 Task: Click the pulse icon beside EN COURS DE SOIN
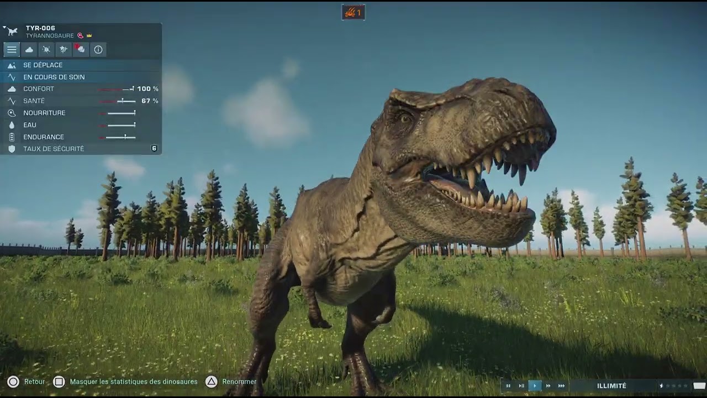point(12,77)
